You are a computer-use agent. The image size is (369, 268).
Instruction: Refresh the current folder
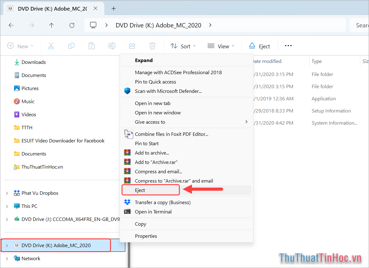72,25
